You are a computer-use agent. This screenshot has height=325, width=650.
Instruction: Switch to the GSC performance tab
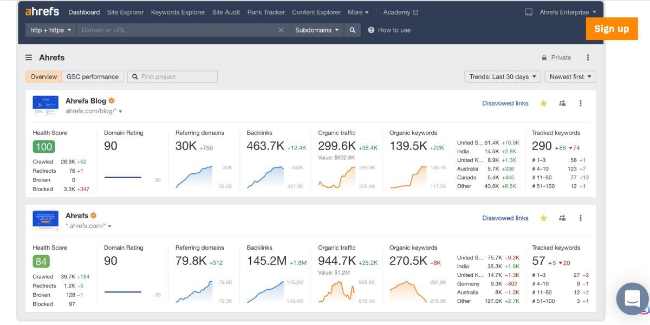93,77
